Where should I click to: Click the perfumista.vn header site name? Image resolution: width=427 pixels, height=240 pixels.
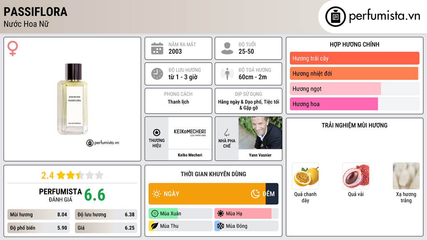coord(384,16)
